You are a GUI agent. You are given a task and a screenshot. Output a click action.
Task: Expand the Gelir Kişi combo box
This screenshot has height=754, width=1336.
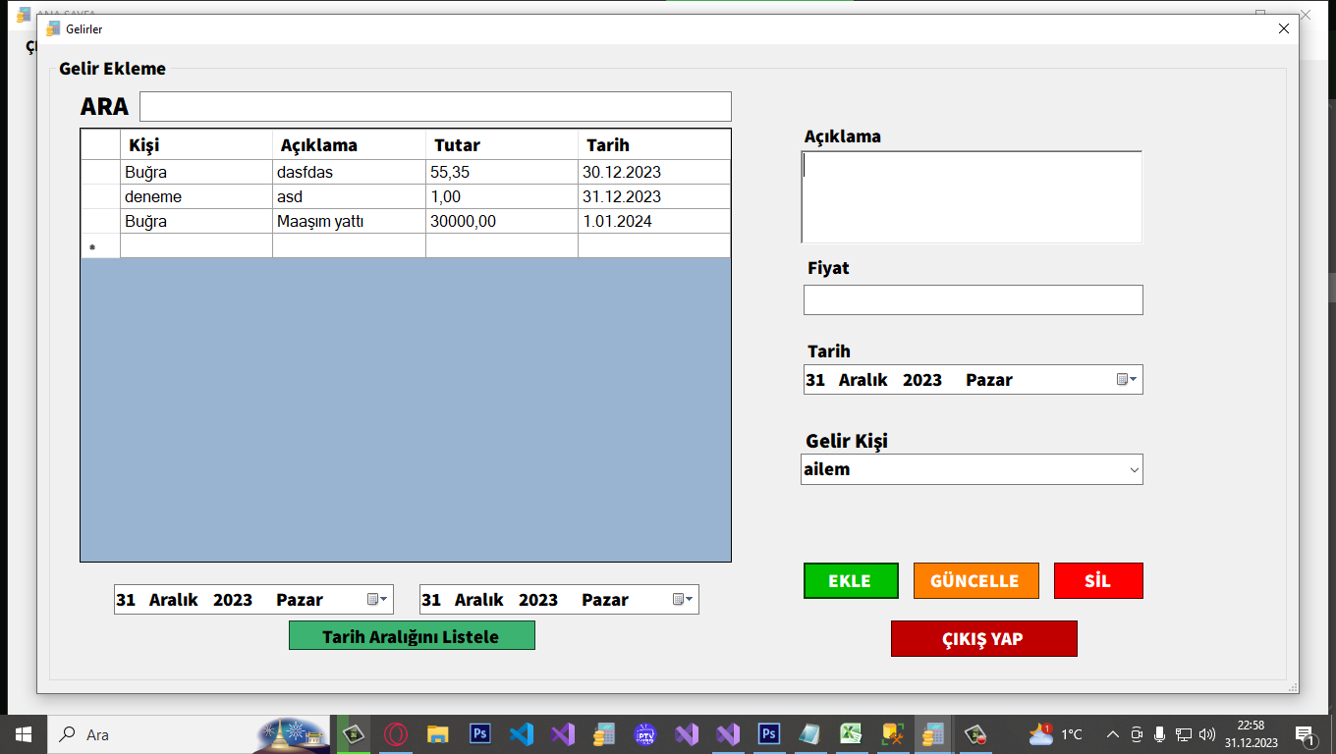[1135, 470]
